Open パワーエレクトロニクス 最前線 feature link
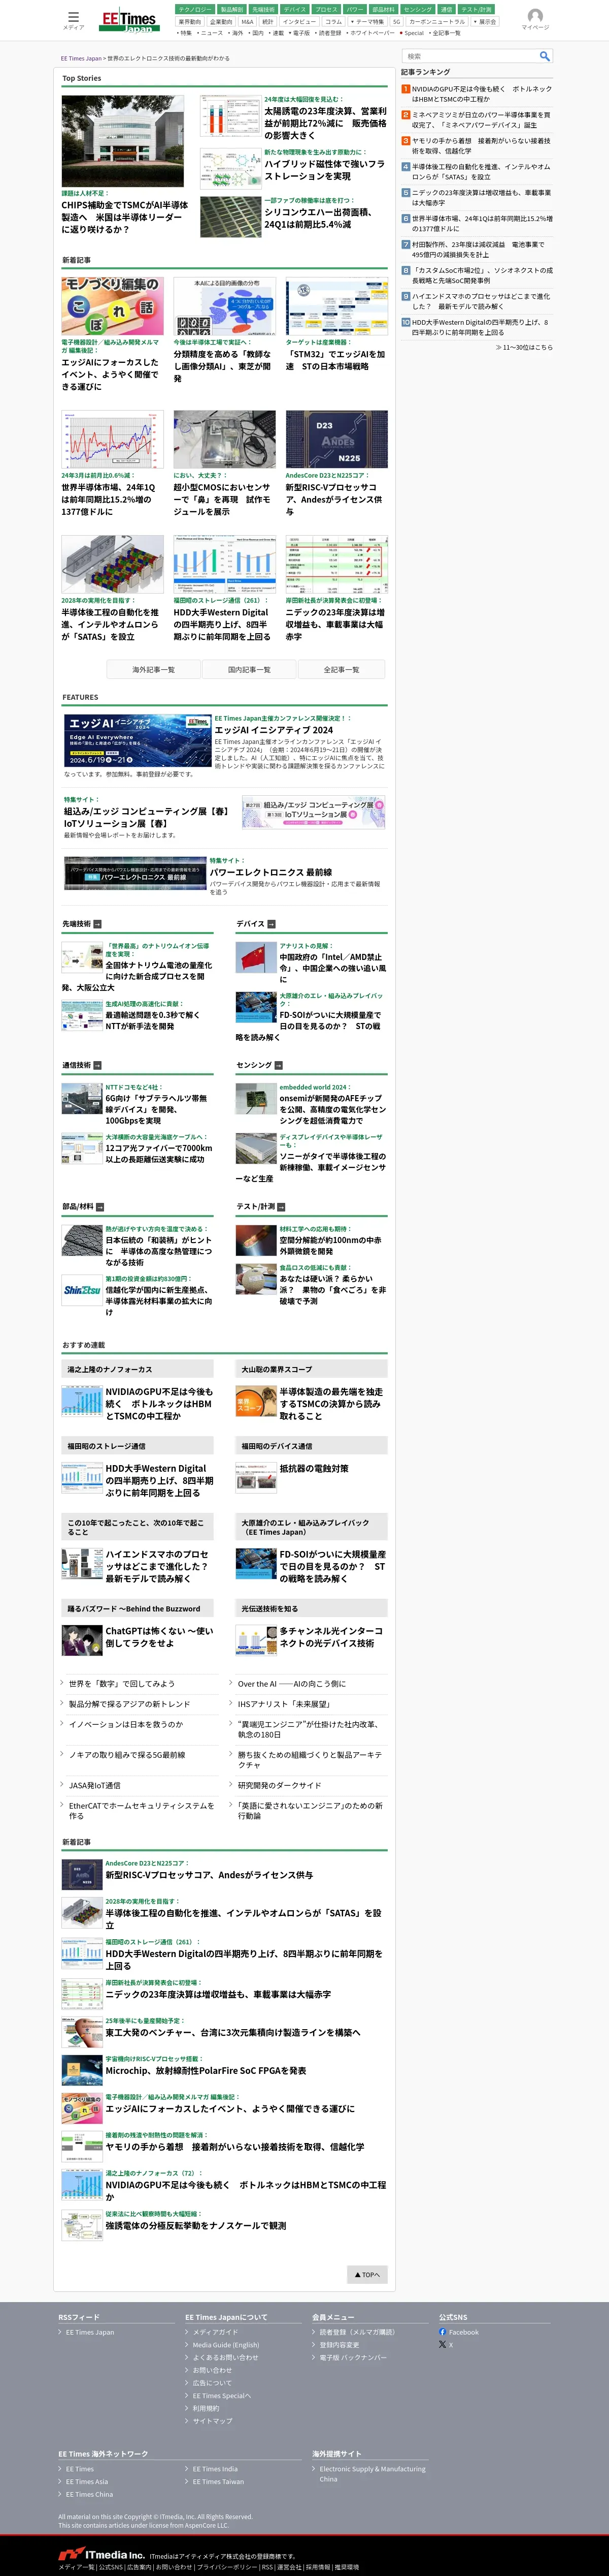The image size is (609, 2576). coord(270,872)
